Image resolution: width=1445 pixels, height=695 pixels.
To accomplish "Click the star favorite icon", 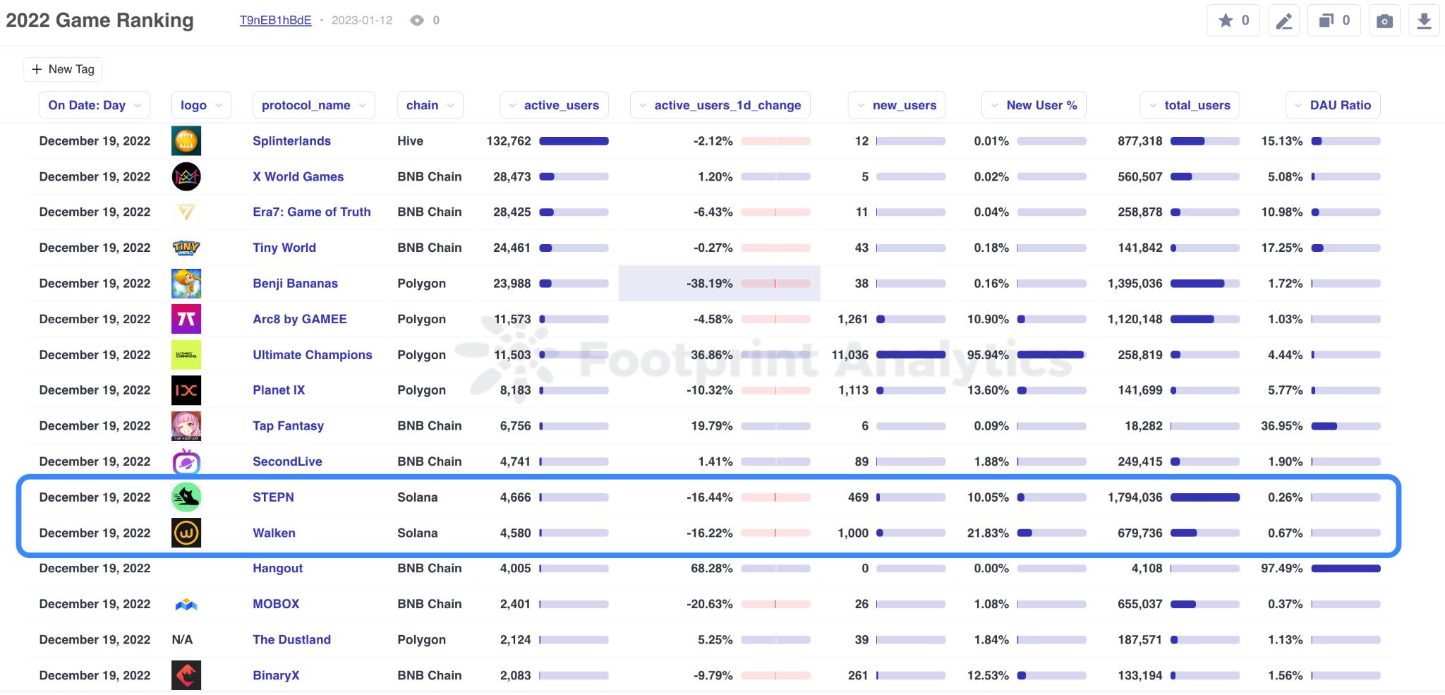I will click(x=1226, y=20).
